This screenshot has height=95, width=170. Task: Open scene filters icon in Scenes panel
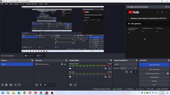pos(11,85)
